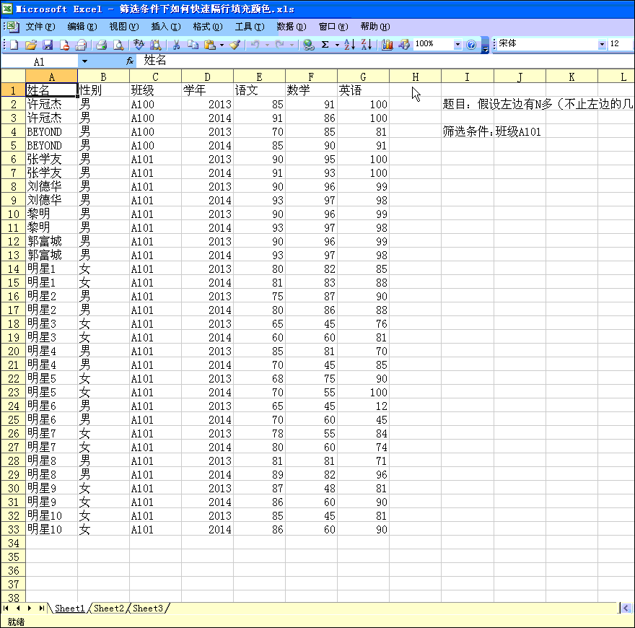Open Print Preview from the toolbar
Image resolution: width=635 pixels, height=628 pixels.
pos(118,45)
